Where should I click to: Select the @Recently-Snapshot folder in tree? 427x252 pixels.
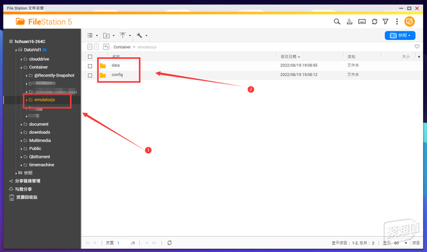pyautogui.click(x=54, y=75)
